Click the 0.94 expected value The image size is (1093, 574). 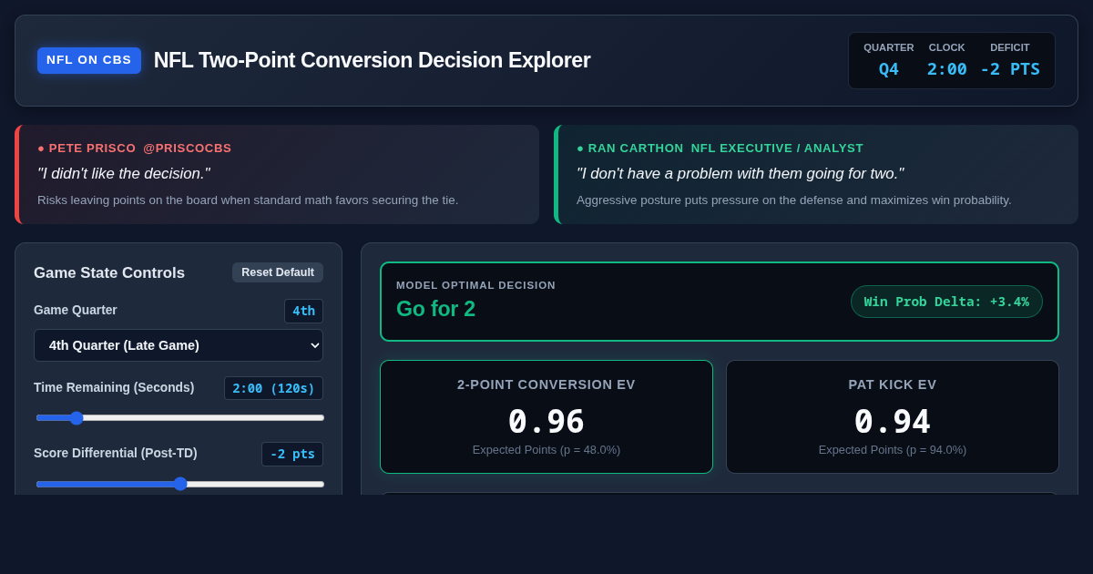(x=893, y=421)
